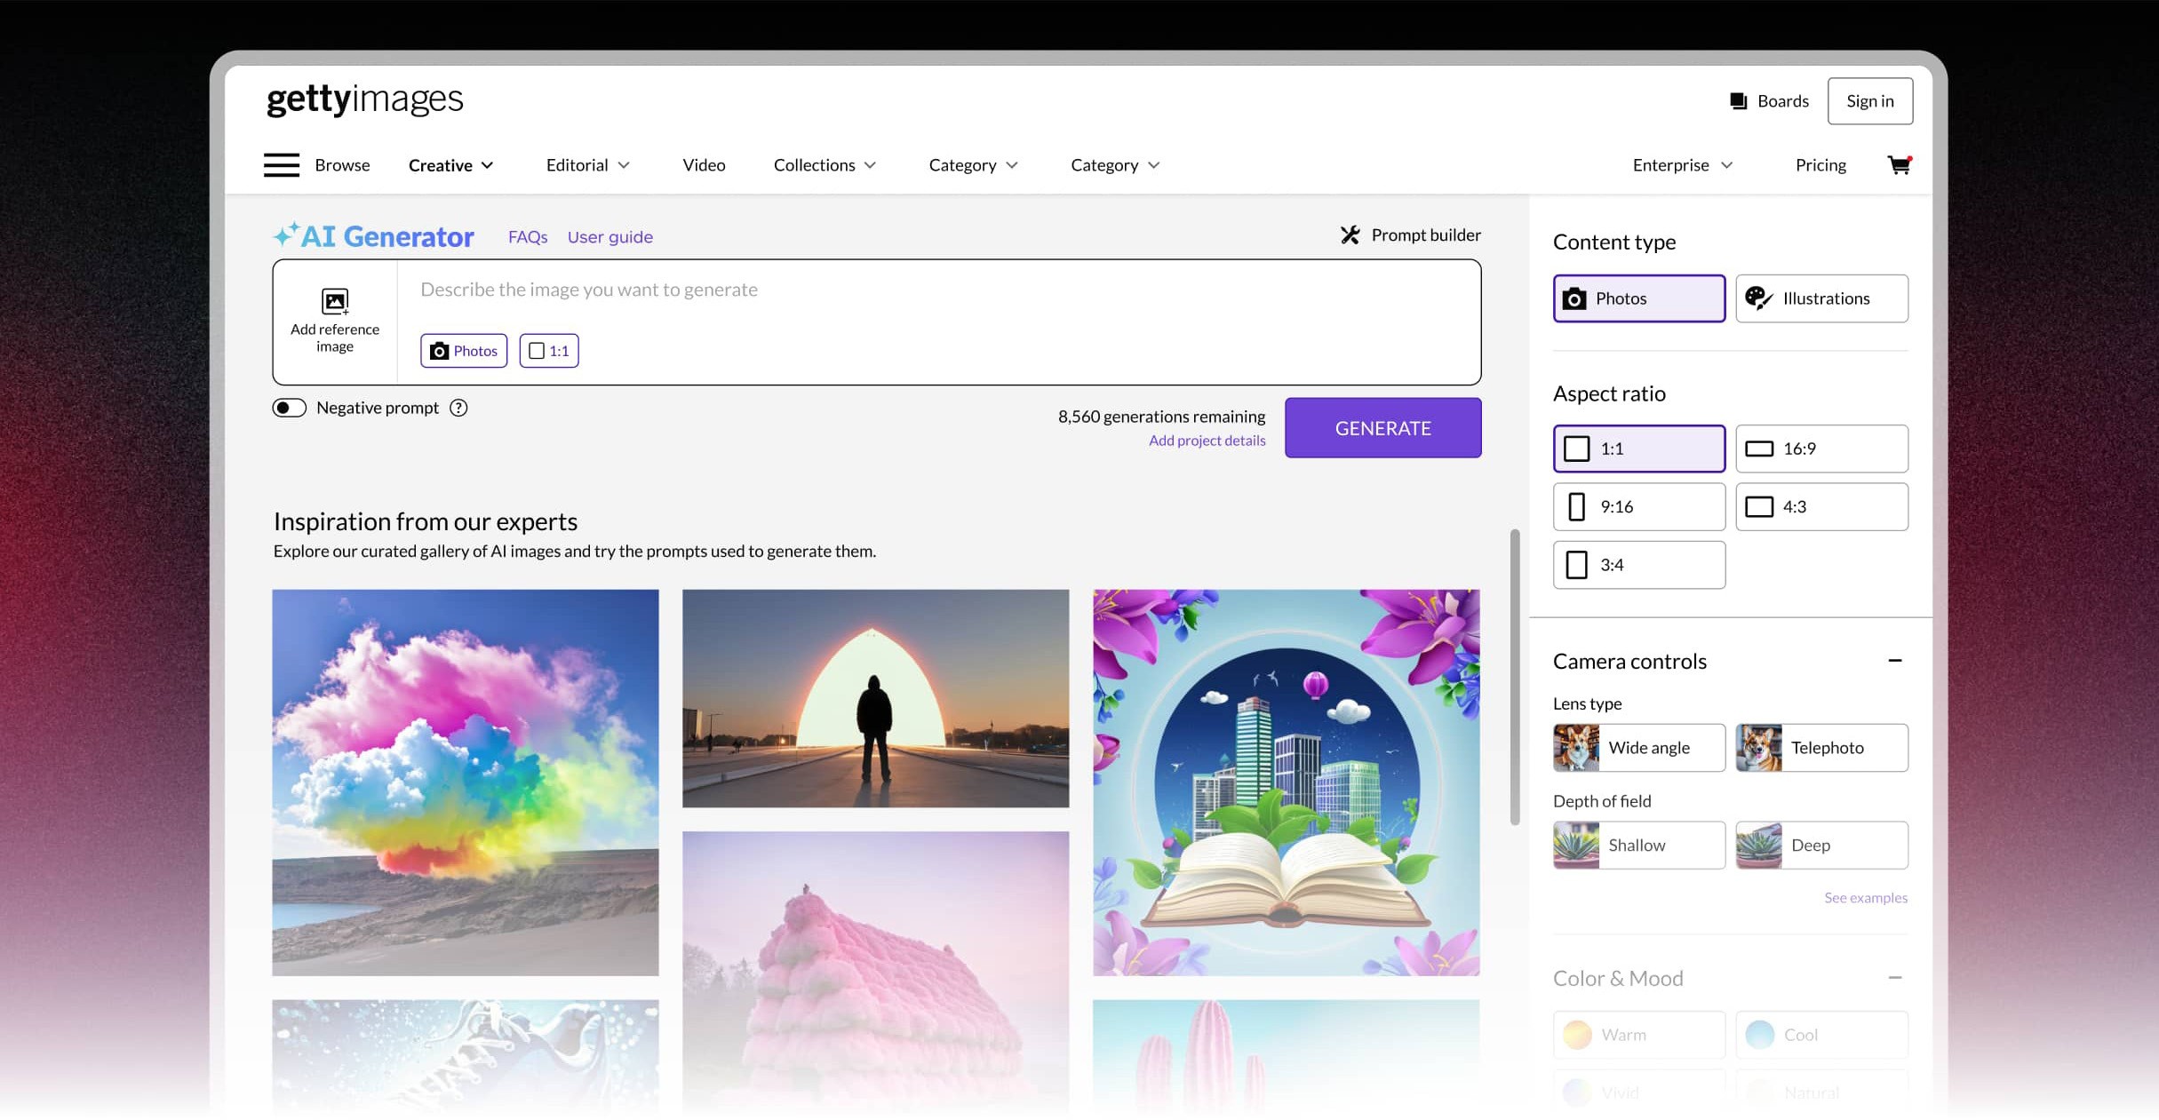Click the Video menu tab

[704, 164]
